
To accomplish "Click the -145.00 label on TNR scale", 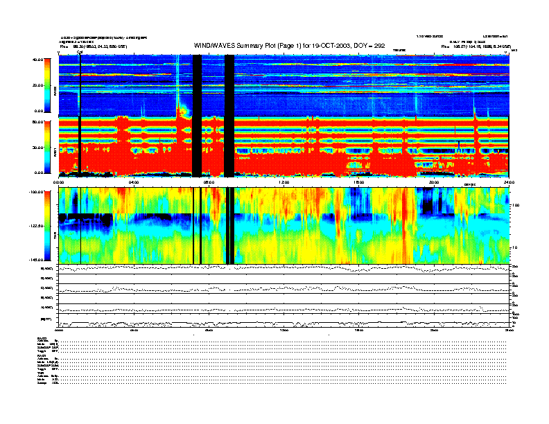I will (36, 260).
